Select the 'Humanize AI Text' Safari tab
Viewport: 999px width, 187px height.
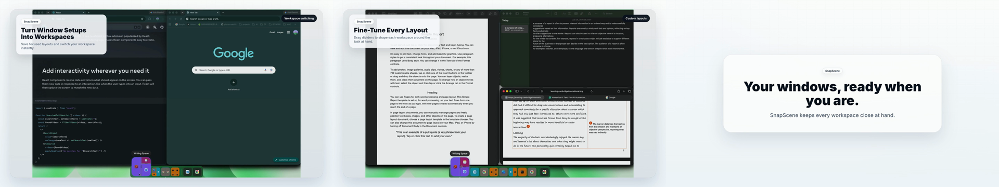click(x=568, y=97)
